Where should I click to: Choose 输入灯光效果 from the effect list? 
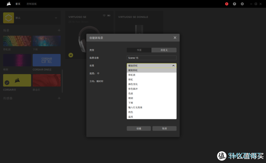[151, 107]
